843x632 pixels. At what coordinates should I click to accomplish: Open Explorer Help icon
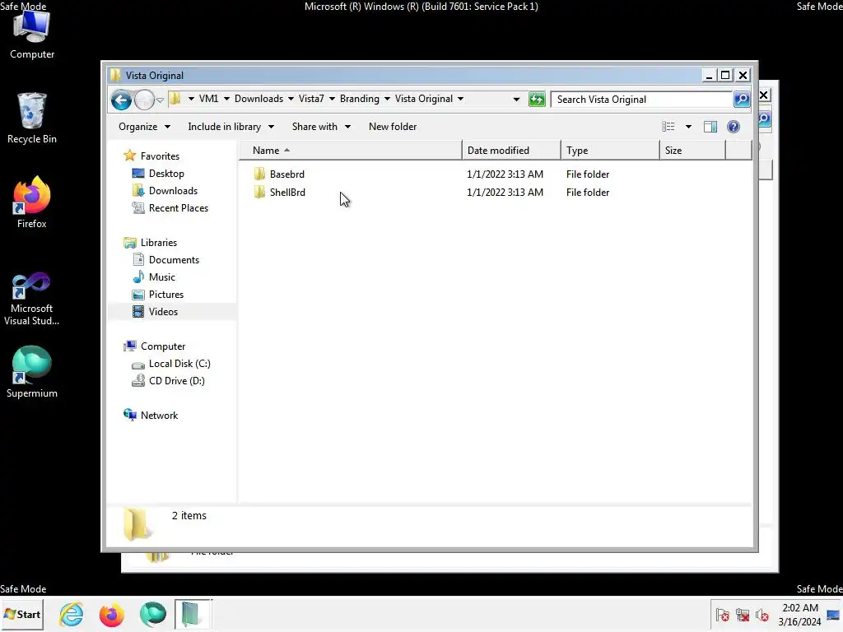[x=734, y=127]
